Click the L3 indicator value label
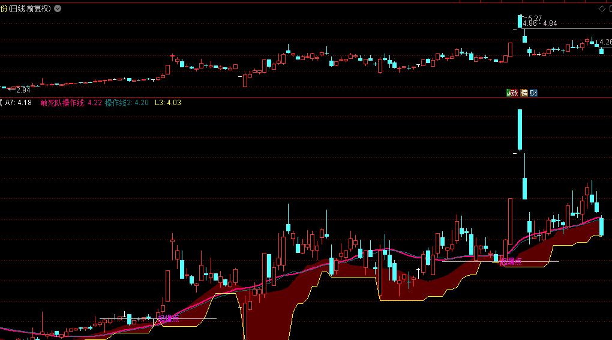Image resolution: width=612 pixels, height=340 pixels. coord(167,103)
